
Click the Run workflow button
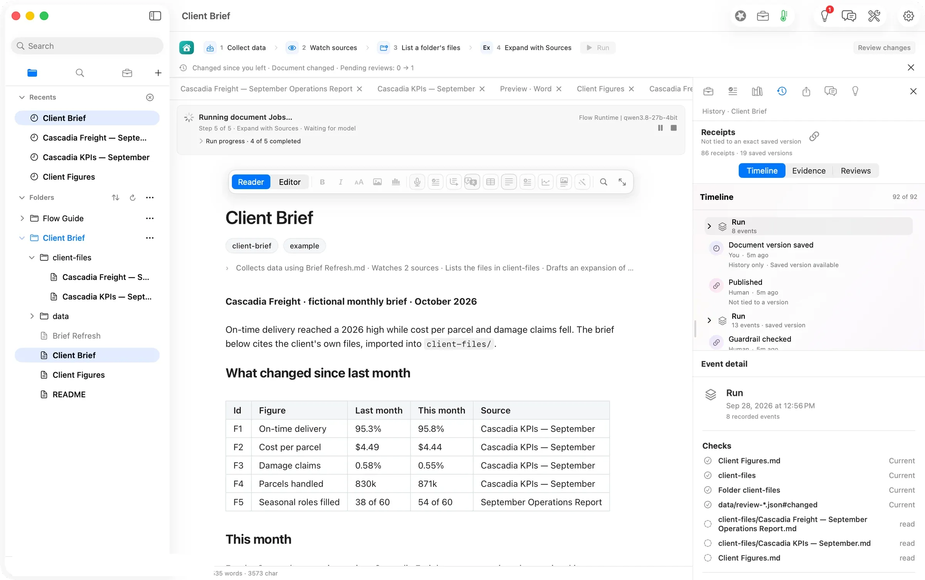(x=598, y=48)
